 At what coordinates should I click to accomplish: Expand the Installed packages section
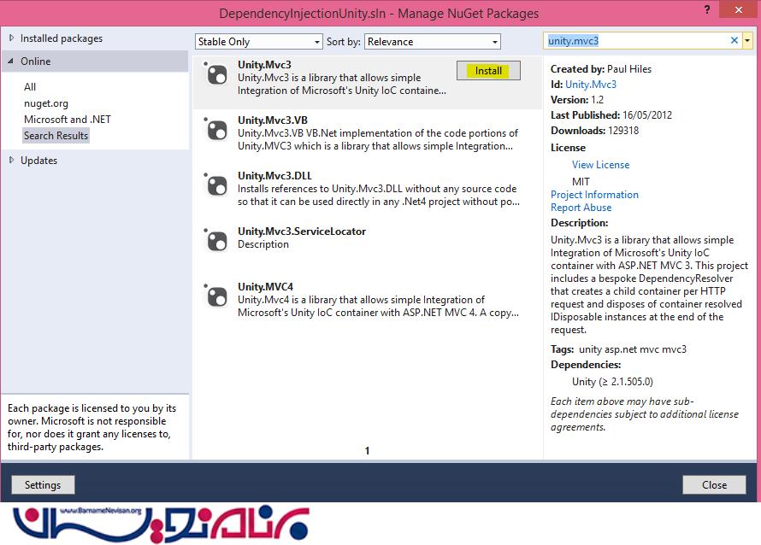click(11, 38)
